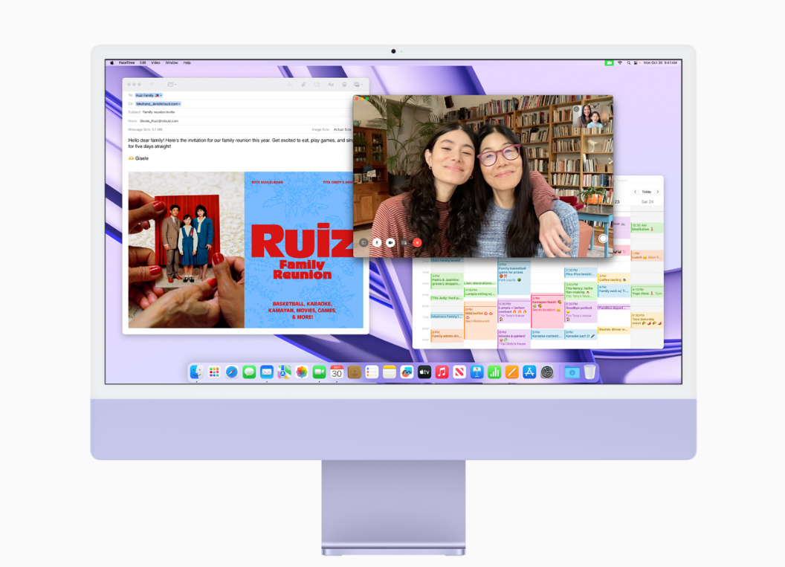Click the Today button in Calendar
The image size is (785, 567).
coord(646,192)
